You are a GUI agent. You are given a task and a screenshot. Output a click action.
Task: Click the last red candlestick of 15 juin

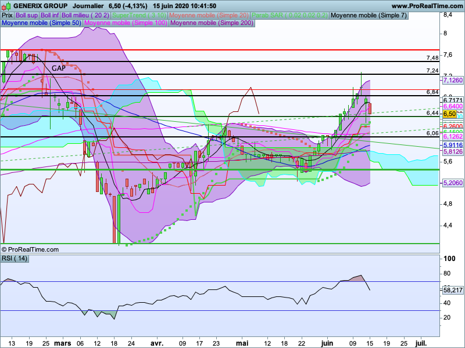pos(370,108)
